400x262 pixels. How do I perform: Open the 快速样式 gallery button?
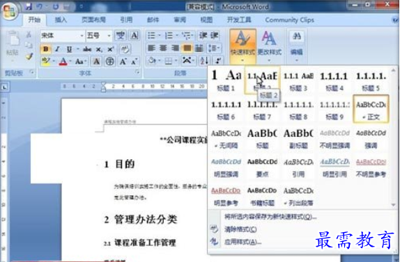click(x=243, y=47)
